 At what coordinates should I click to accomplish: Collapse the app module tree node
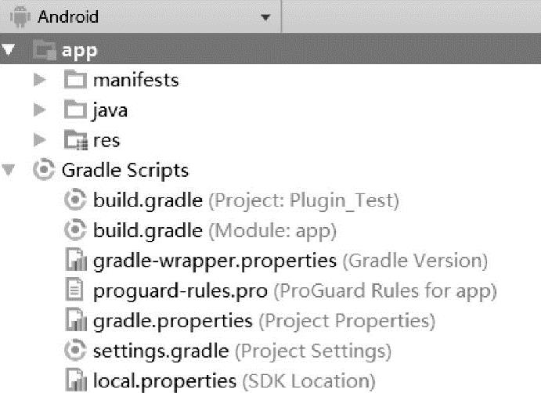pyautogui.click(x=9, y=51)
